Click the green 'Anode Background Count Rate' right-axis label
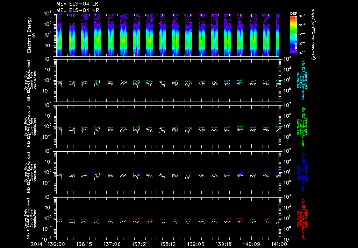The width and height of the screenshot is (358, 248). tap(302, 126)
